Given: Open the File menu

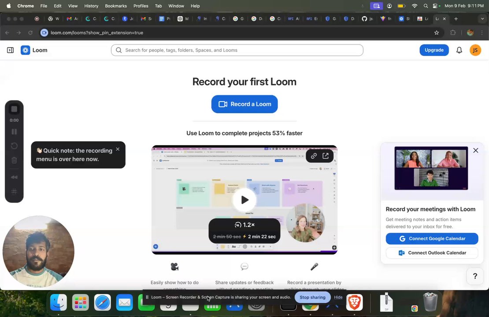Looking at the screenshot, I should (44, 6).
